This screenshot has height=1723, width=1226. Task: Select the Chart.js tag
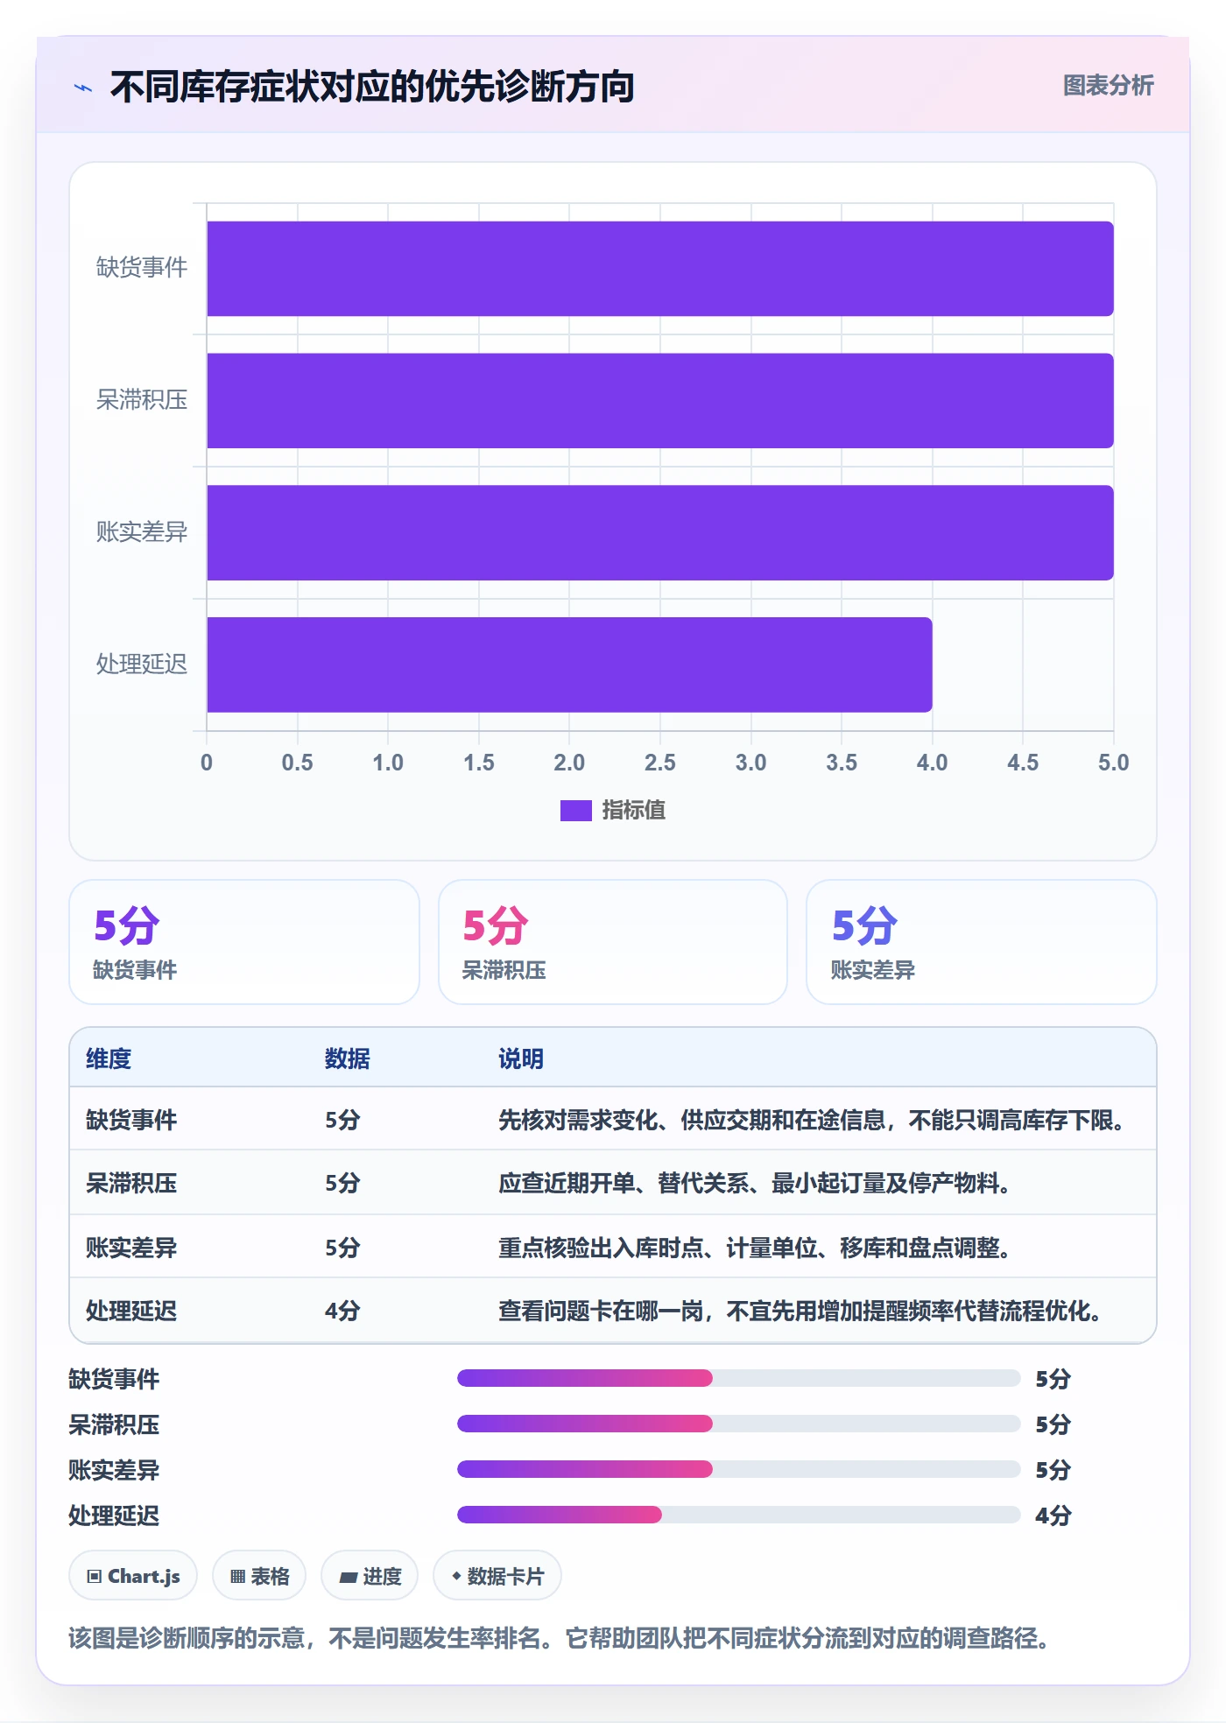133,1577
